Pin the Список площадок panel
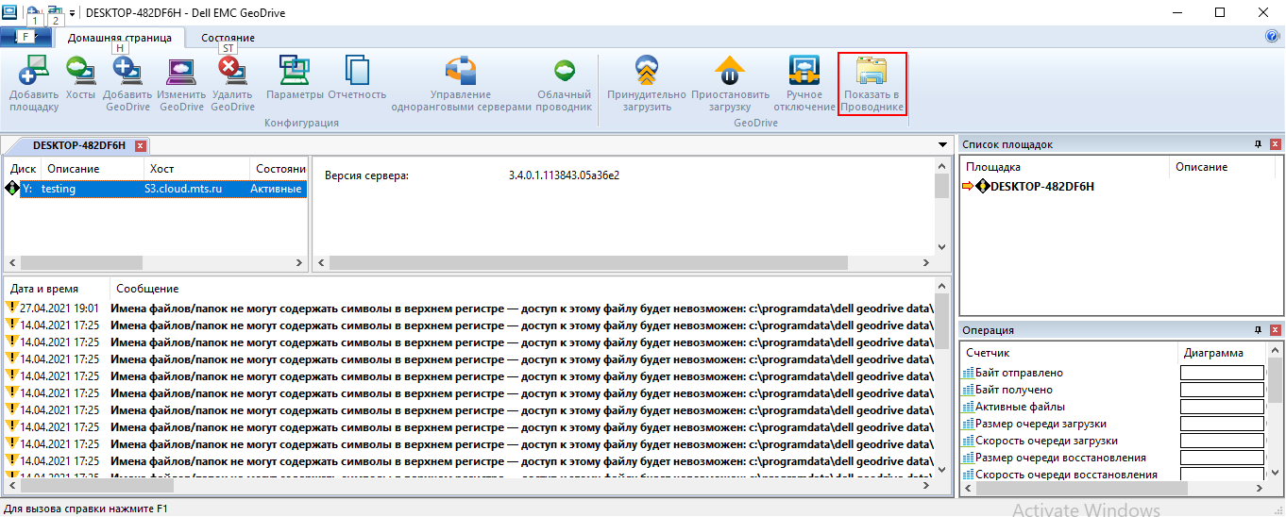 pos(1258,144)
